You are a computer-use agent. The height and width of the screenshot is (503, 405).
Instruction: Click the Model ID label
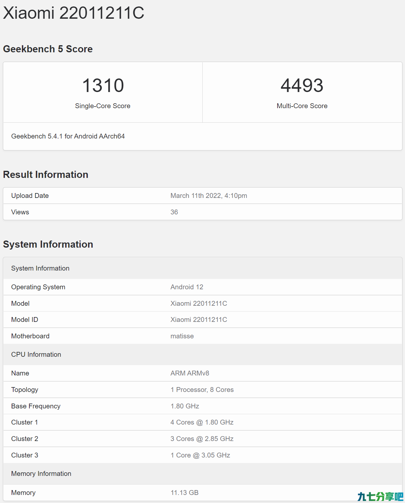coord(25,320)
